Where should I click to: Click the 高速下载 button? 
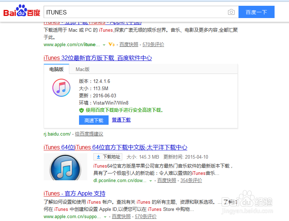94,120
